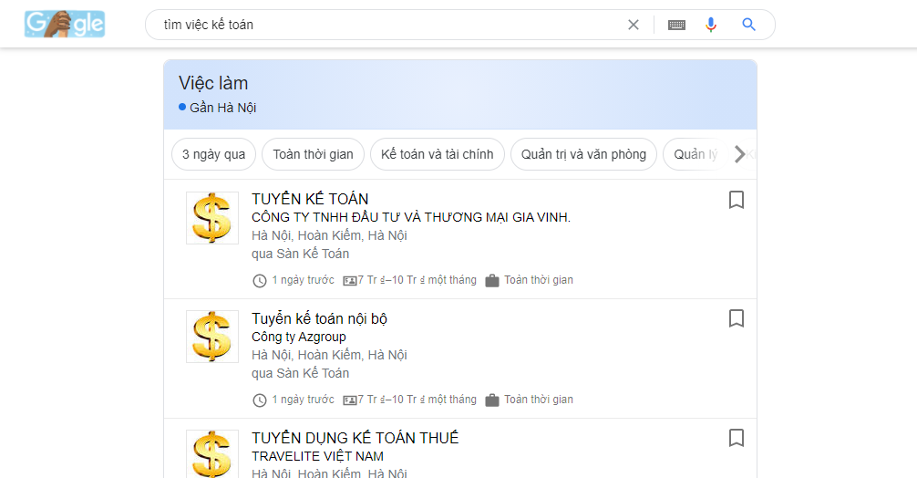Clear the search query with X
Image resolution: width=917 pixels, height=478 pixels.
(x=634, y=25)
